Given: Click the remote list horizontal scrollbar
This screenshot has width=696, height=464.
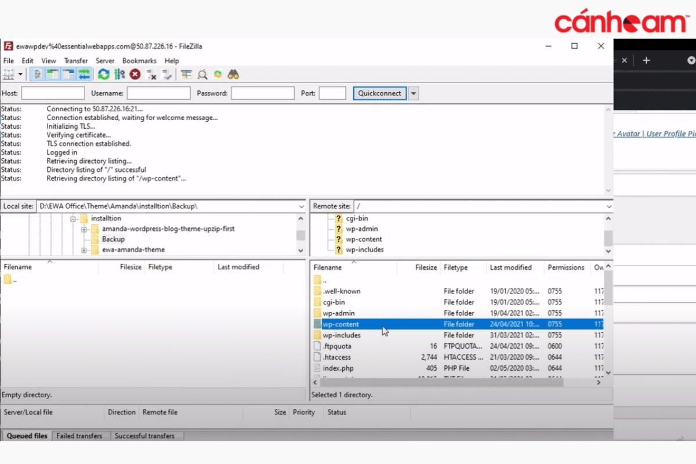Looking at the screenshot, I should click(441, 382).
